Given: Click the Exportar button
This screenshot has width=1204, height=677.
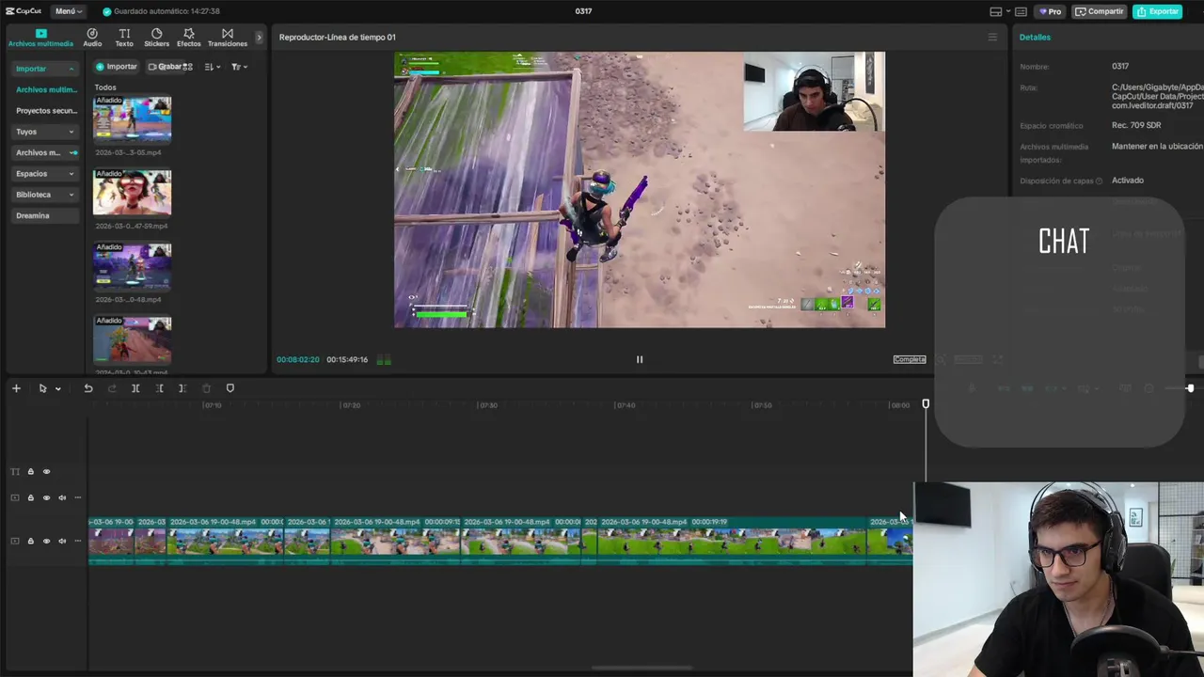Looking at the screenshot, I should [x=1157, y=11].
